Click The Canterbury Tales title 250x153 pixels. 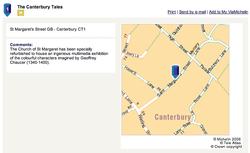[x=40, y=7]
